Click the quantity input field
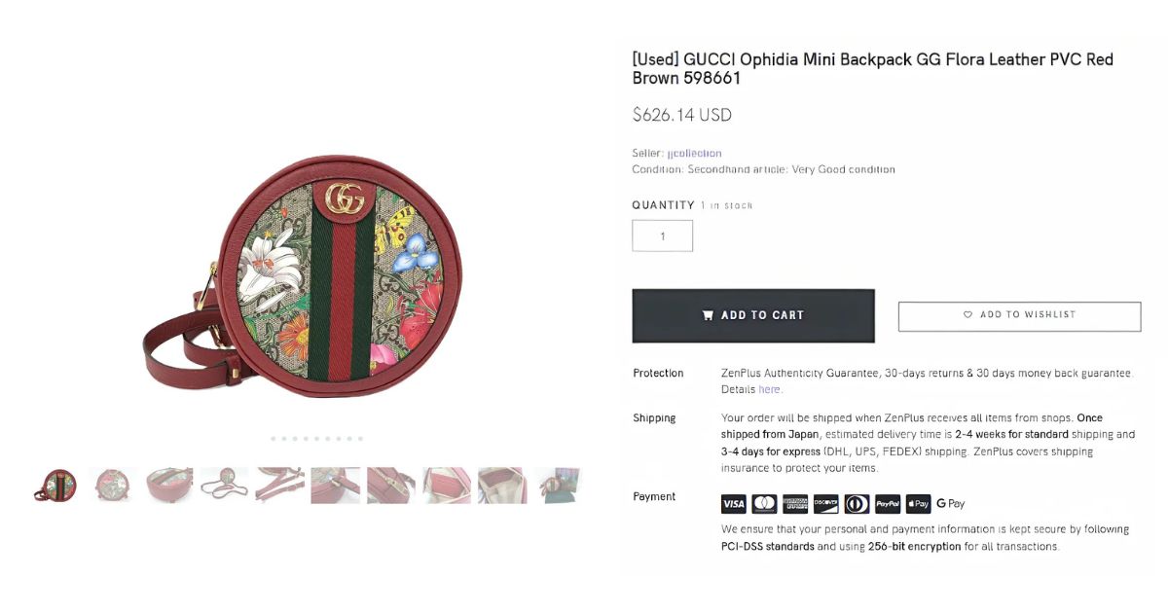Viewport: 1168px width, 613px height. click(x=662, y=235)
